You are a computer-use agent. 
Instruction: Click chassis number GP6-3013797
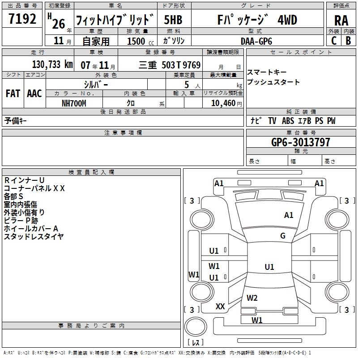pyautogui.click(x=301, y=142)
